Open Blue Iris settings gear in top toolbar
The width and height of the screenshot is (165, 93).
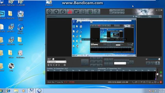click(56, 11)
